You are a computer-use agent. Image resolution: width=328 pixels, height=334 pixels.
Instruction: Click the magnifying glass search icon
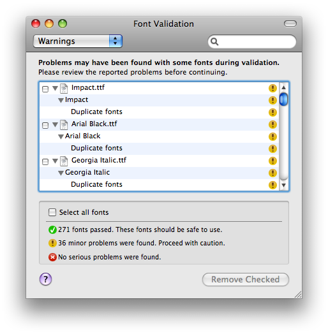click(x=214, y=41)
